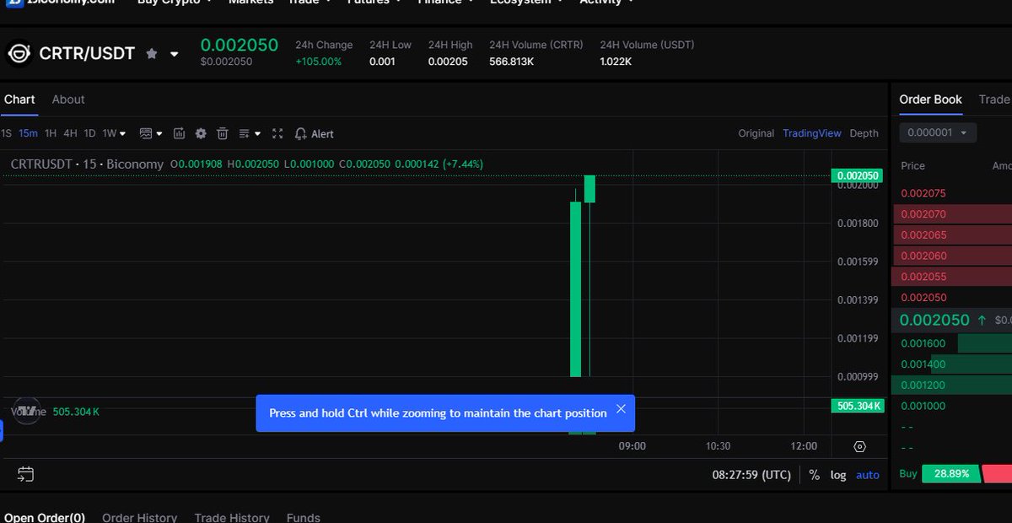Image resolution: width=1012 pixels, height=523 pixels.
Task: Click the Alert bell icon
Action: (x=301, y=133)
